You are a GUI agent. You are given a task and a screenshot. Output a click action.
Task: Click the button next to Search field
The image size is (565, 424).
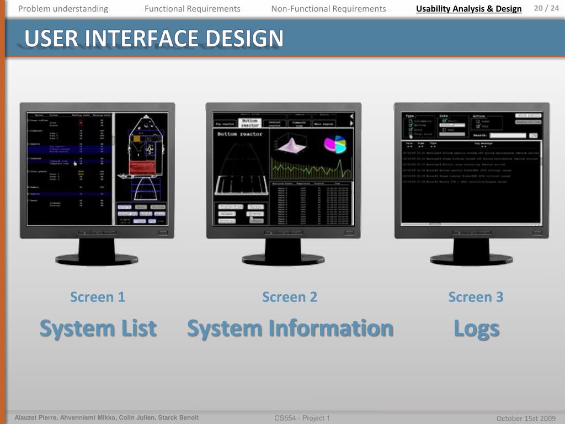click(x=534, y=136)
